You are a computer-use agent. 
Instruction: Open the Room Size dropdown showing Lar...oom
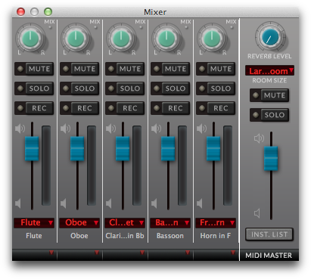[x=269, y=71]
